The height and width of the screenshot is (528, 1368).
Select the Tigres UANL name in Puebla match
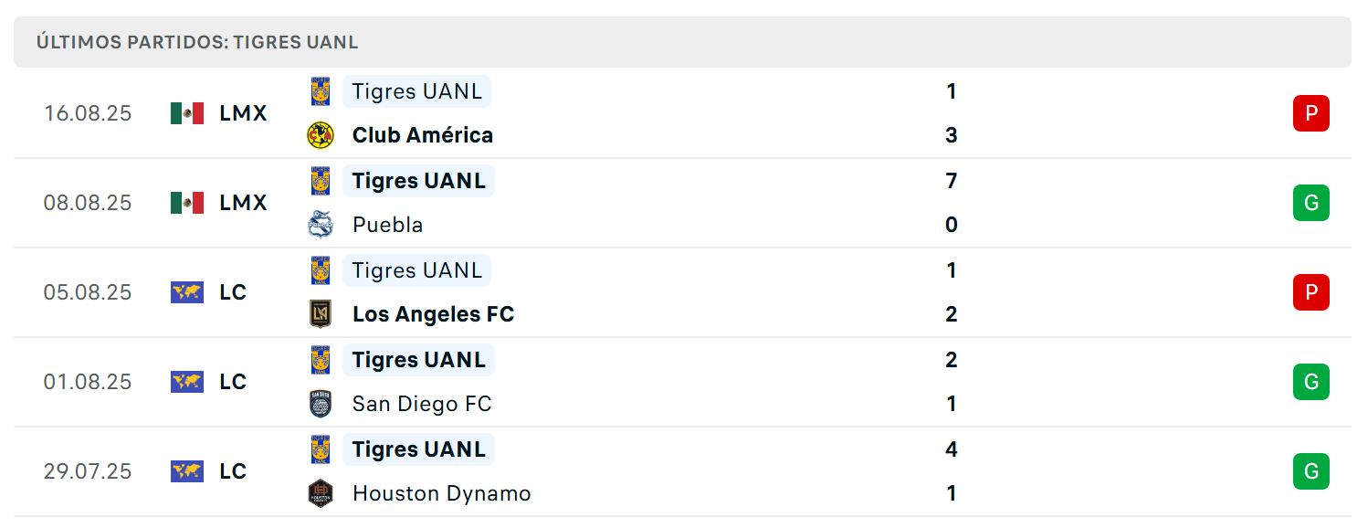pyautogui.click(x=418, y=181)
